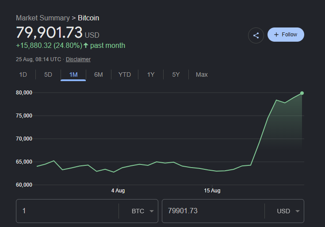This screenshot has width=325, height=227.
Task: Select the 1Y chart range
Action: point(151,74)
